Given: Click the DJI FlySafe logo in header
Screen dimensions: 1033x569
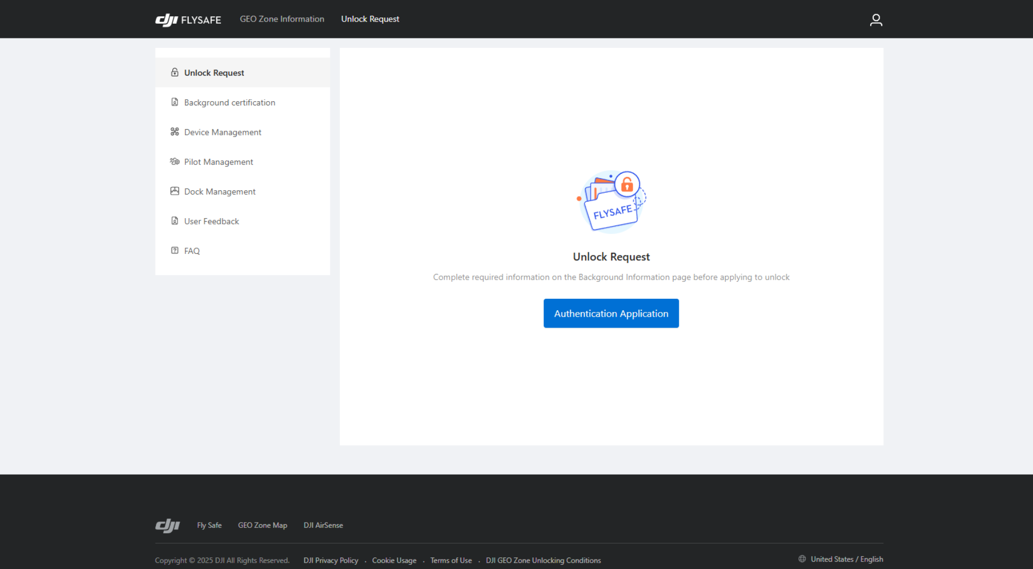Looking at the screenshot, I should [188, 19].
